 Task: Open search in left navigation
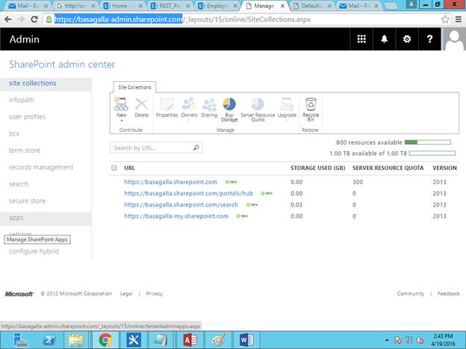[19, 184]
